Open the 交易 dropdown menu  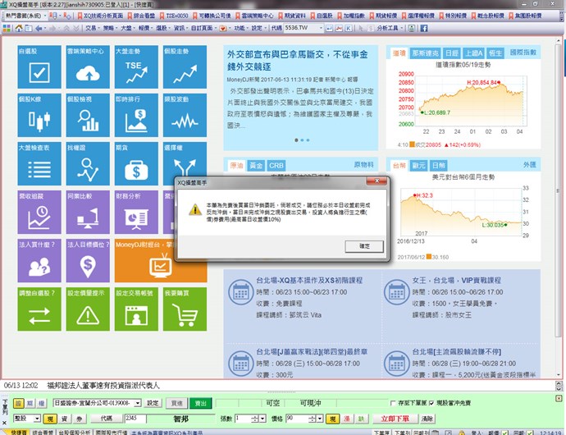[92, 28]
